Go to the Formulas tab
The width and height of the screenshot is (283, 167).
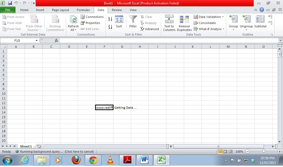click(83, 10)
